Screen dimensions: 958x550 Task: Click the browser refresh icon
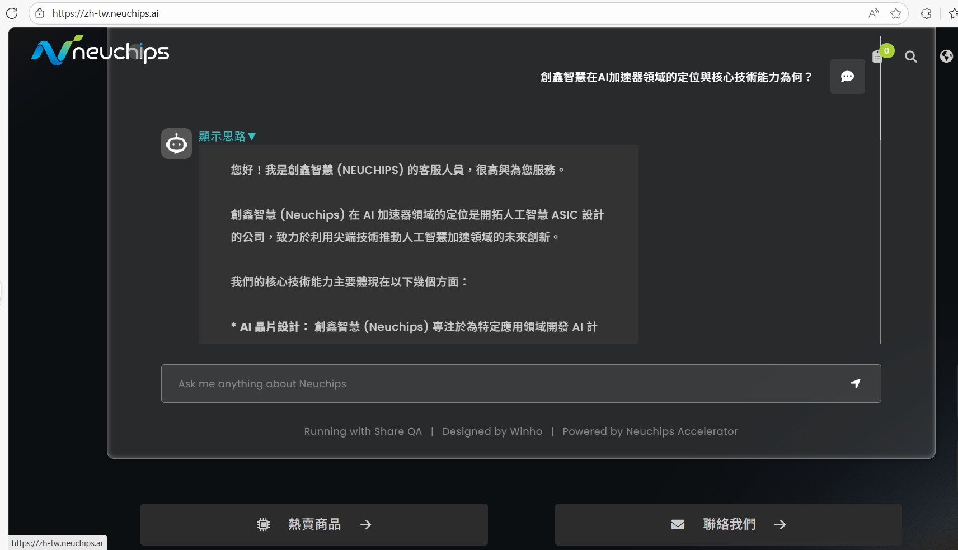[12, 13]
